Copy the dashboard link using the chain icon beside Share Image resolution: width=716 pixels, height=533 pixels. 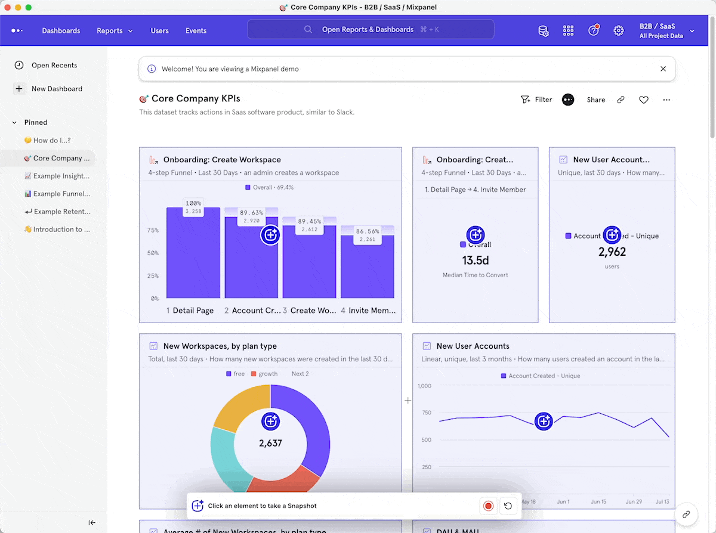pyautogui.click(x=621, y=100)
